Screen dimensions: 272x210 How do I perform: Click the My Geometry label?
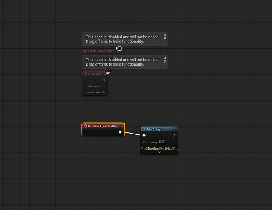(94, 86)
